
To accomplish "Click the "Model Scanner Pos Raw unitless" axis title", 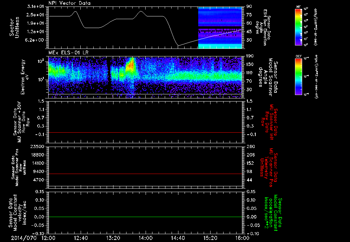I will (19, 167).
